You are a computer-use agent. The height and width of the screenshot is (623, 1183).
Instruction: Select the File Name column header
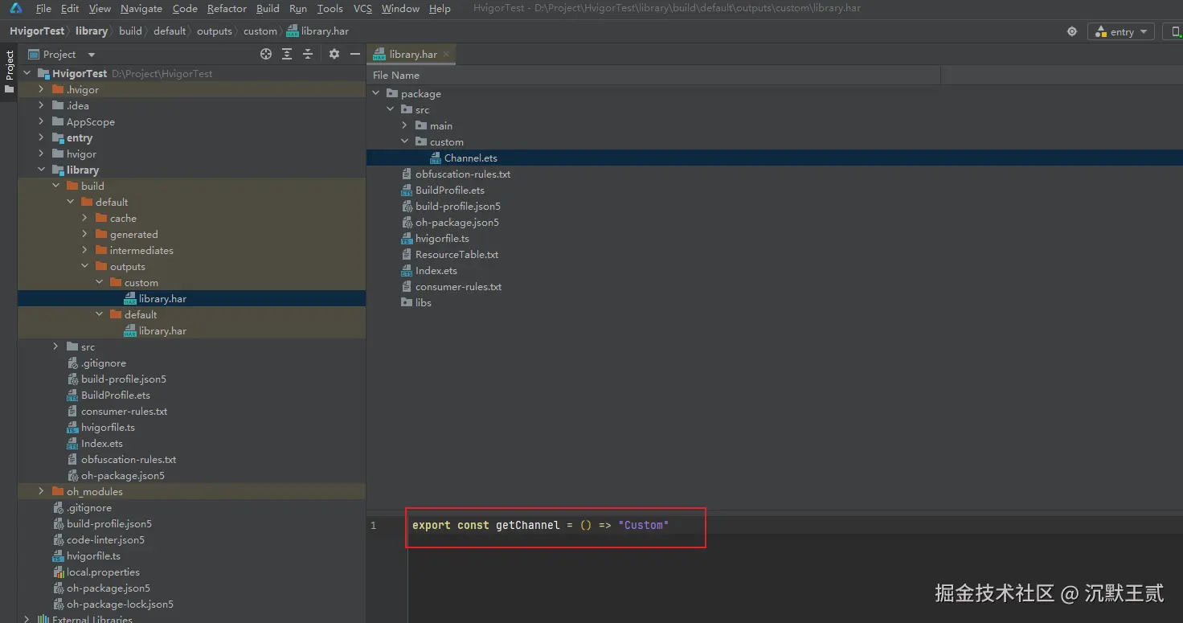coord(395,75)
